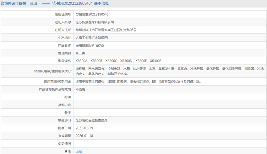267x154 pixels.
Task: Select address 徐州经济技术开发区大庙工业园汇金路05号
Action: click(x=106, y=30)
